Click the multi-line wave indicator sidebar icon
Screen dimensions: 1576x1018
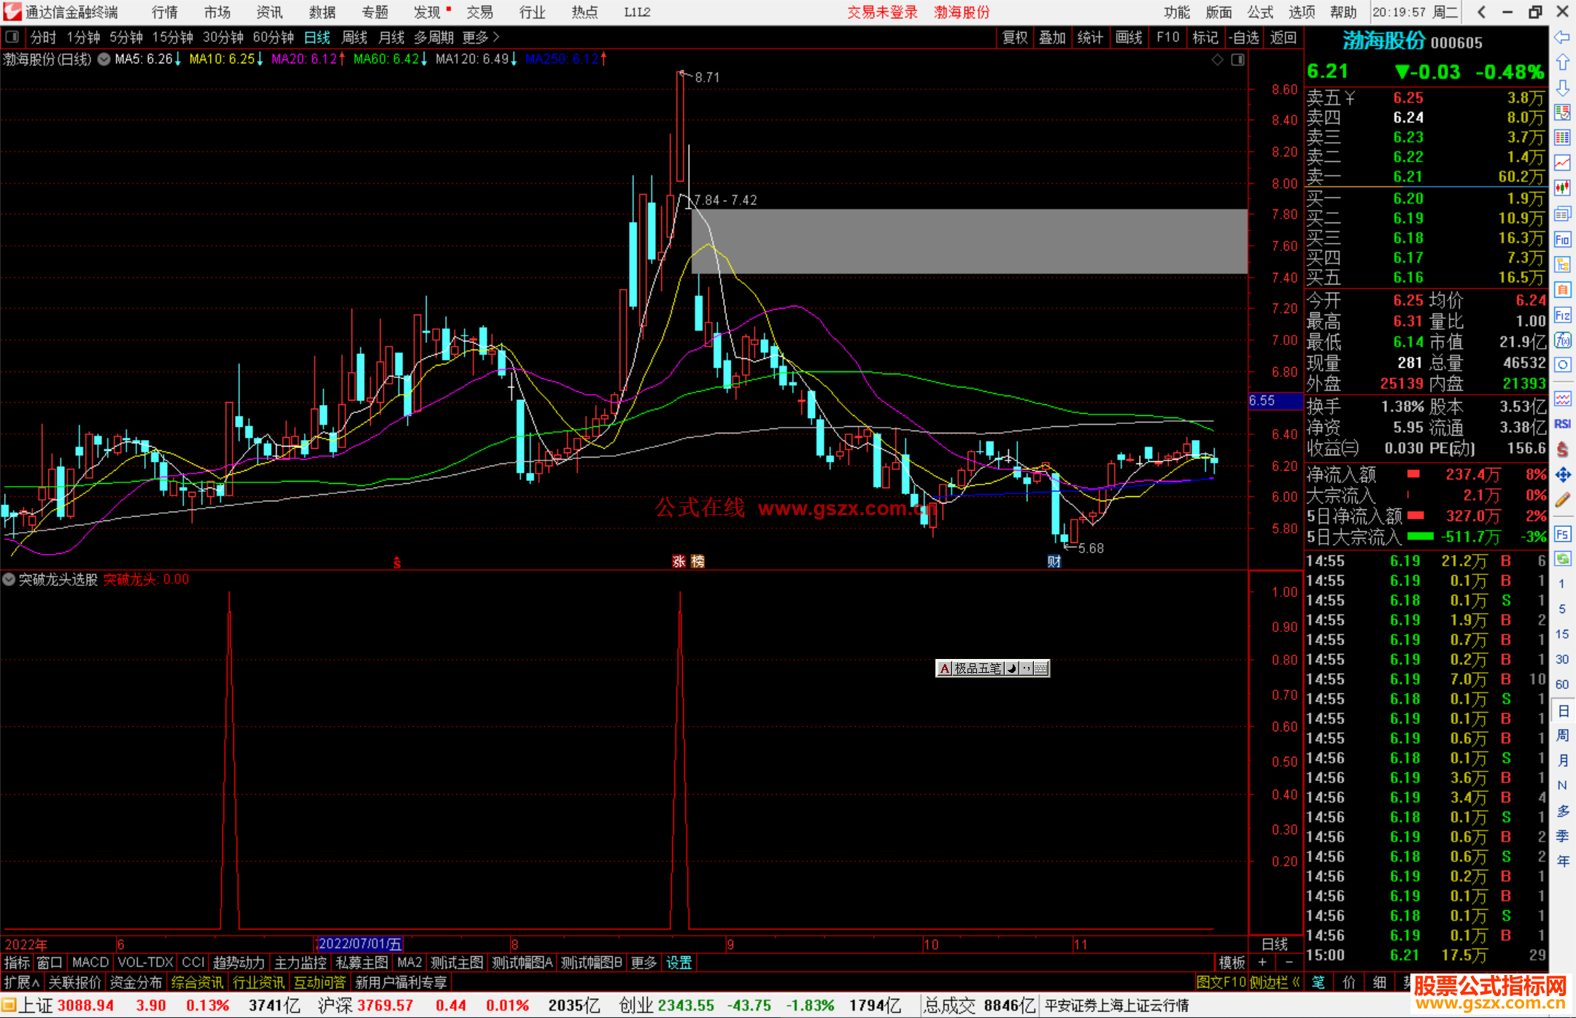tap(1562, 398)
